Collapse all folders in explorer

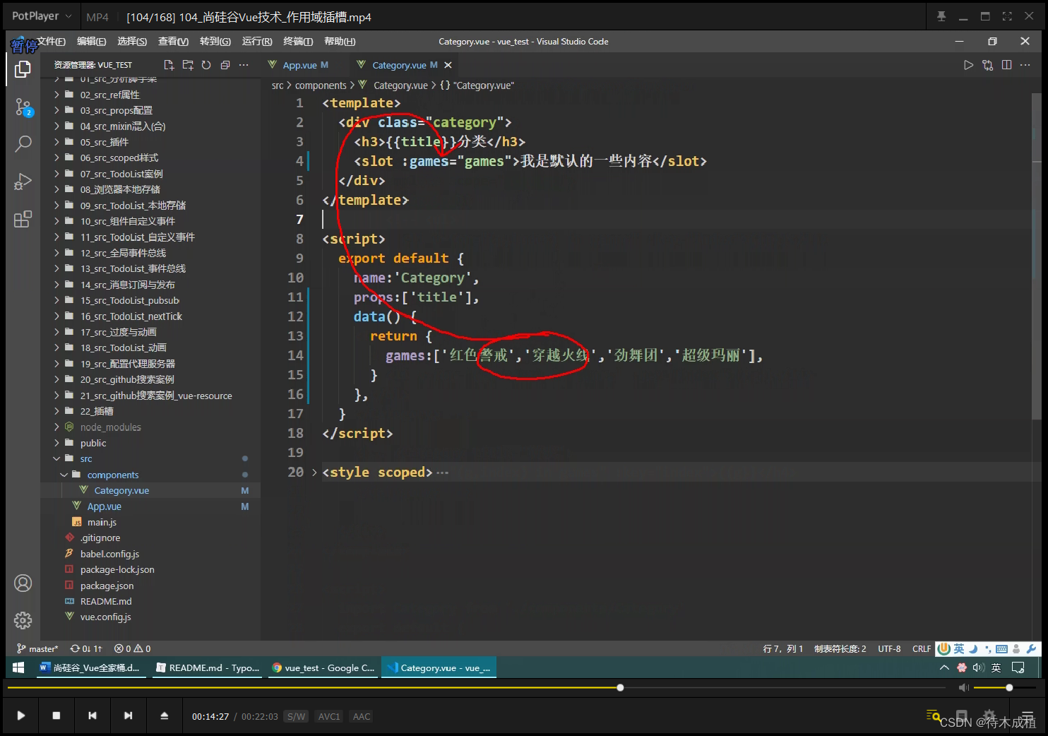coord(225,65)
